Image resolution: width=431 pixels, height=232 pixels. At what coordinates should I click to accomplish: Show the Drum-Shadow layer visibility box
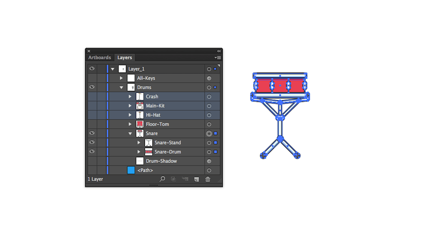pyautogui.click(x=92, y=161)
